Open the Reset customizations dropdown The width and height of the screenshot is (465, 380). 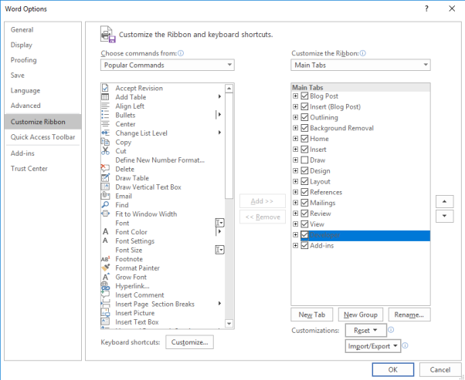click(365, 330)
